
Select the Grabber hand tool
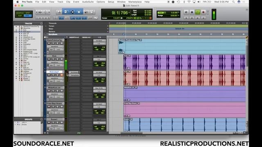(x=79, y=12)
